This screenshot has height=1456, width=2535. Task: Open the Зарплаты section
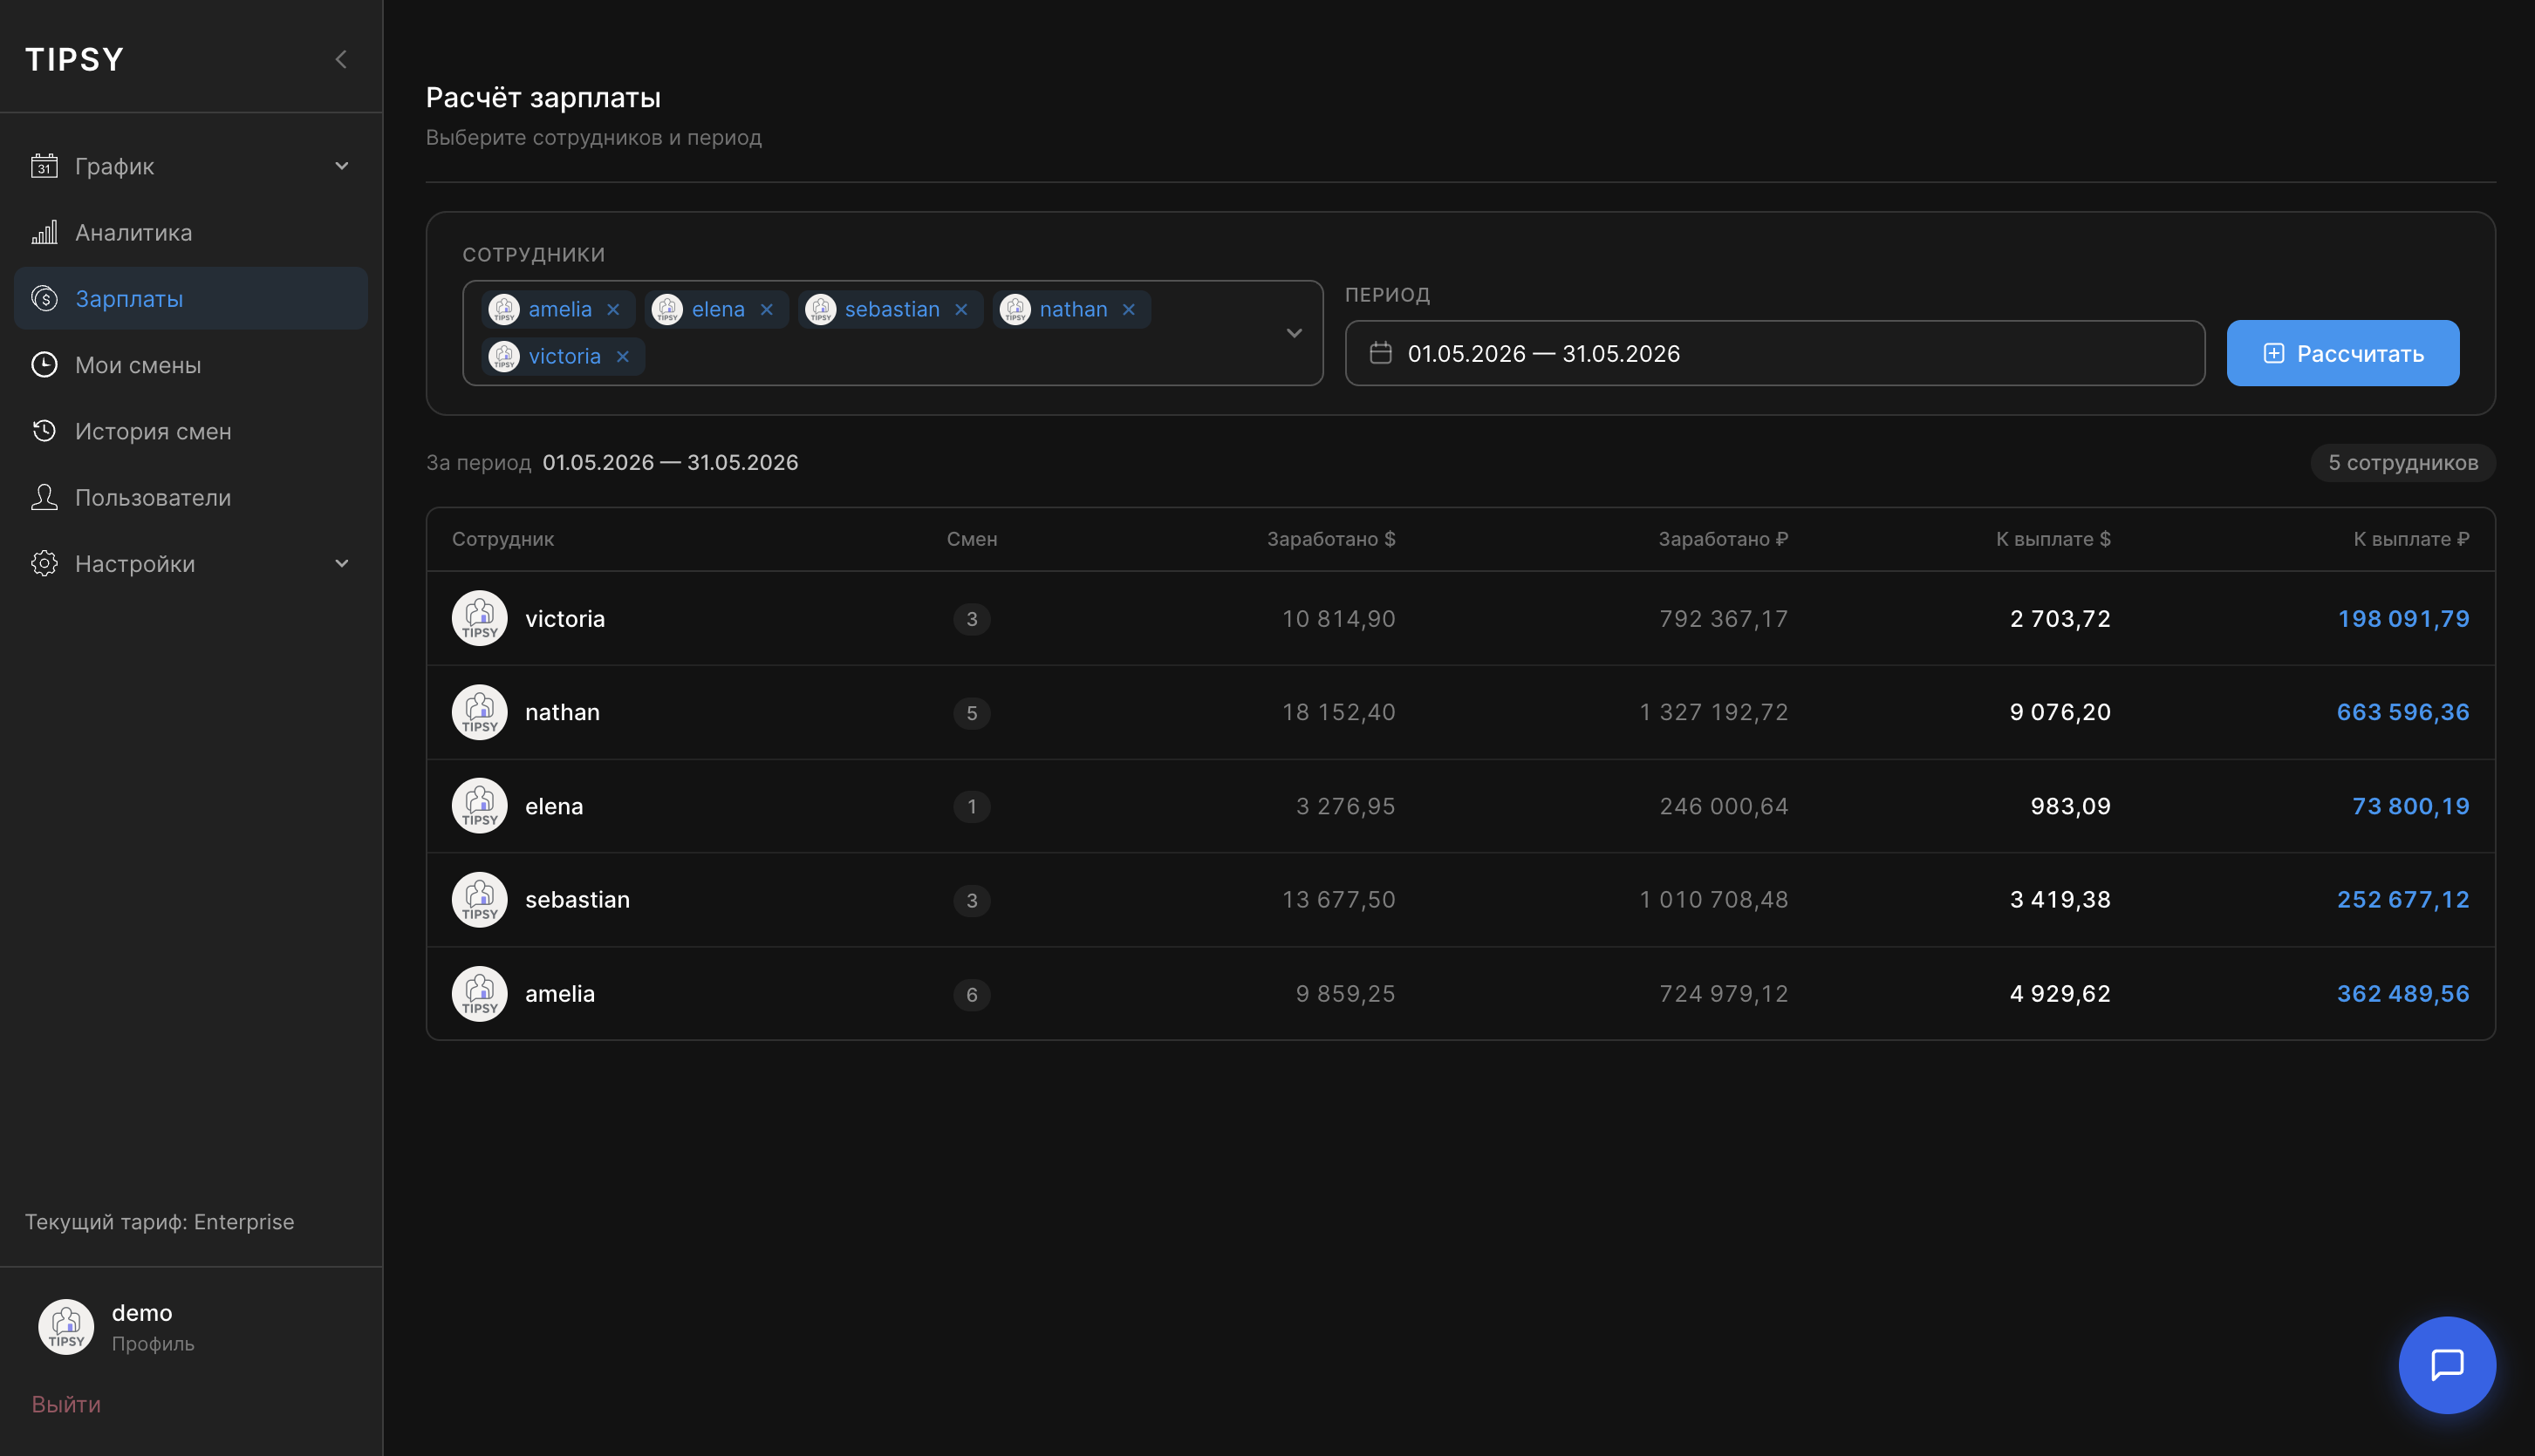point(191,298)
